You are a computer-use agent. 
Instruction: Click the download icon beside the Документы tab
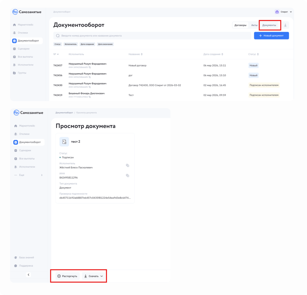[x=285, y=25]
